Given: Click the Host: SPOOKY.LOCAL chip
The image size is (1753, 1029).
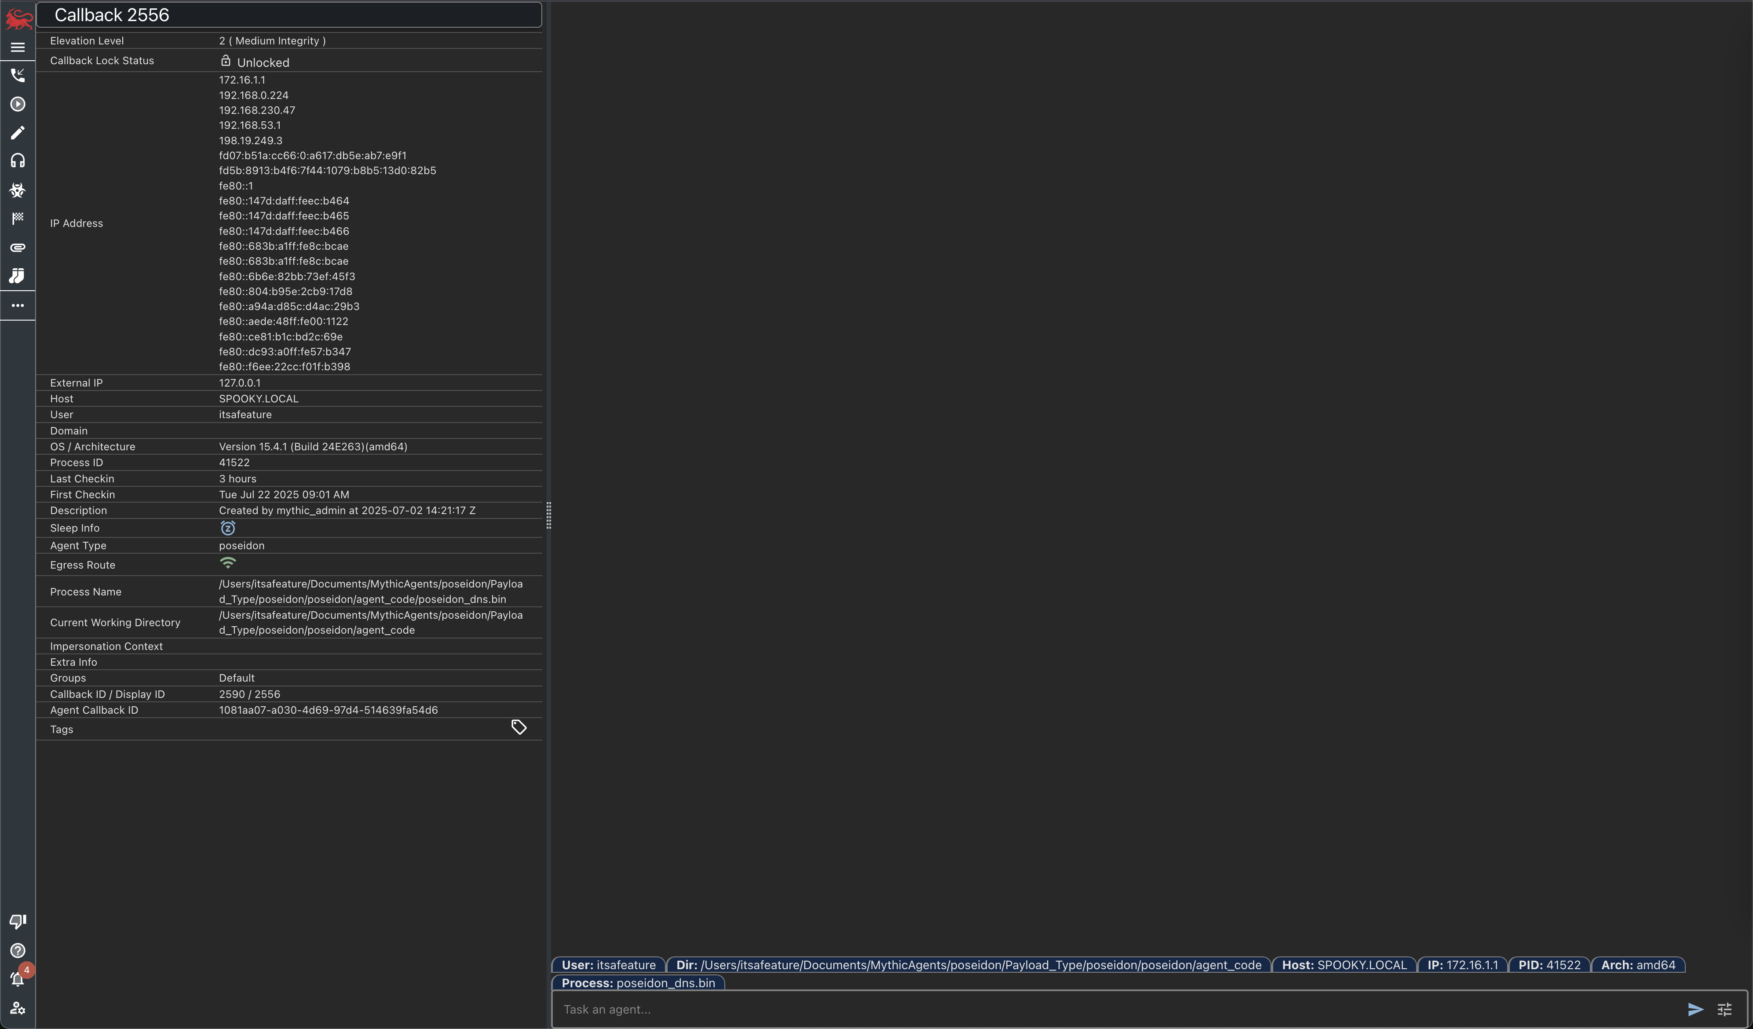Looking at the screenshot, I should [x=1344, y=965].
